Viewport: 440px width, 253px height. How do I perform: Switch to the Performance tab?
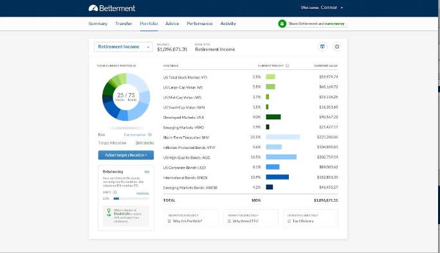coord(199,24)
